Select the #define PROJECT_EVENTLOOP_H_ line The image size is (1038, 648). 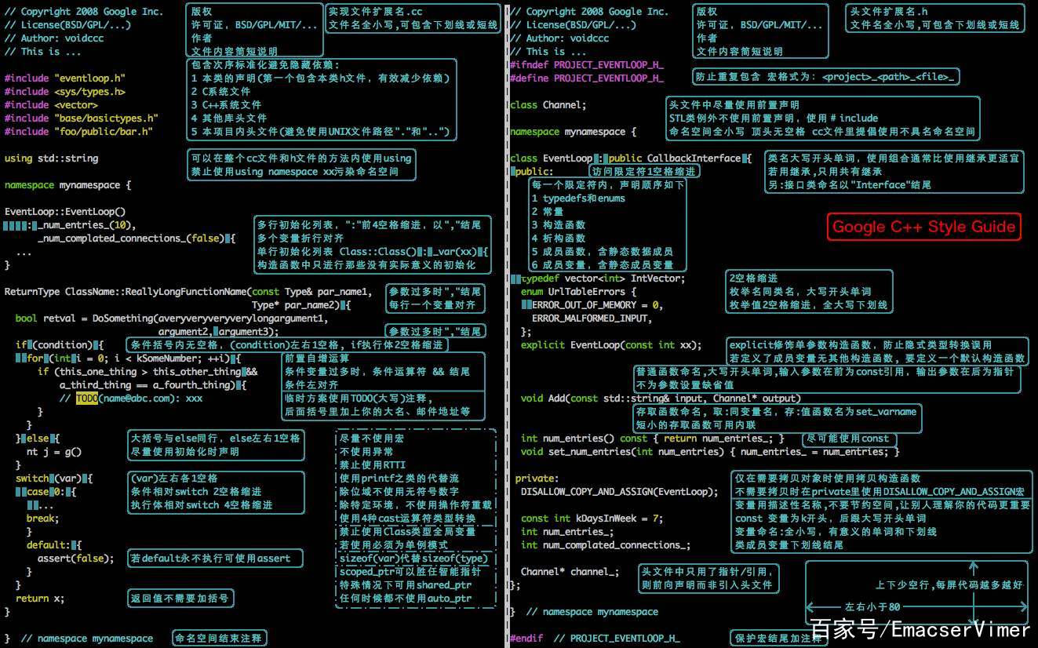587,78
